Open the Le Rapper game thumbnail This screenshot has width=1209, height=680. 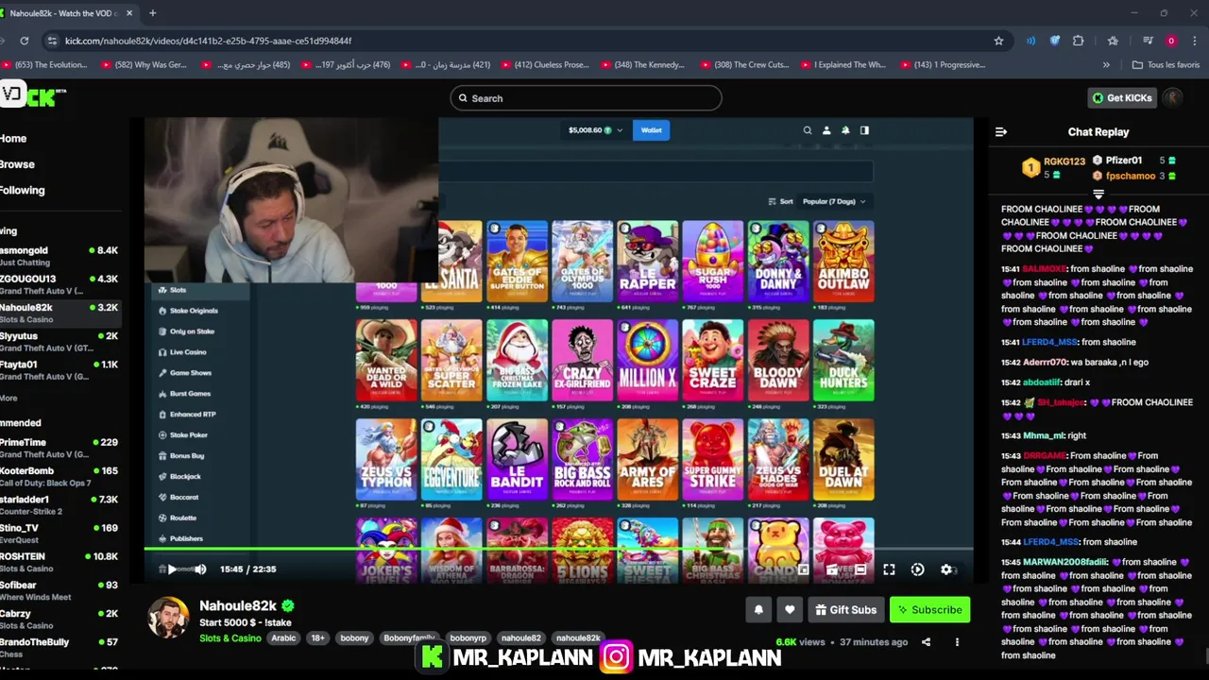point(648,261)
